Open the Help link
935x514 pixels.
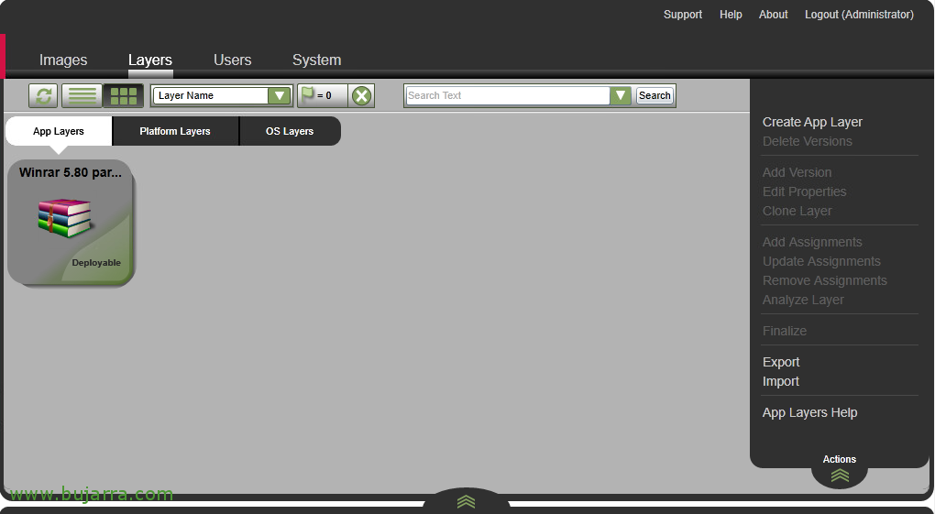click(731, 15)
